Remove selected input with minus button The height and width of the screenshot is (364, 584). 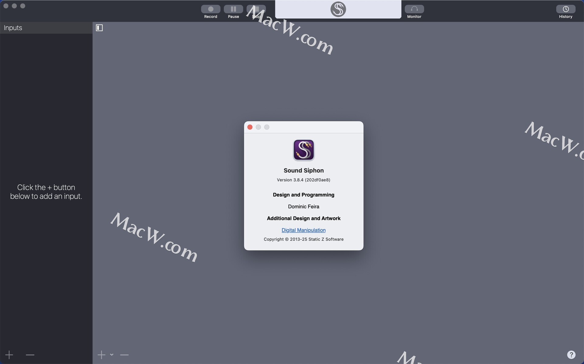click(x=30, y=355)
